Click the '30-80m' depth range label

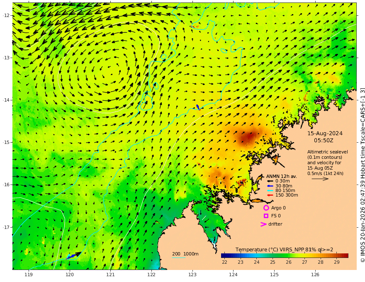284,186
